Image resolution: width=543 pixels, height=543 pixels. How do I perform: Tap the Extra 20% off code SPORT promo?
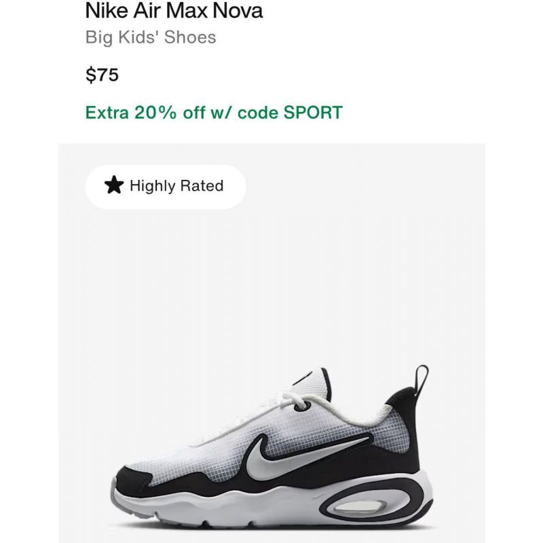tap(214, 112)
